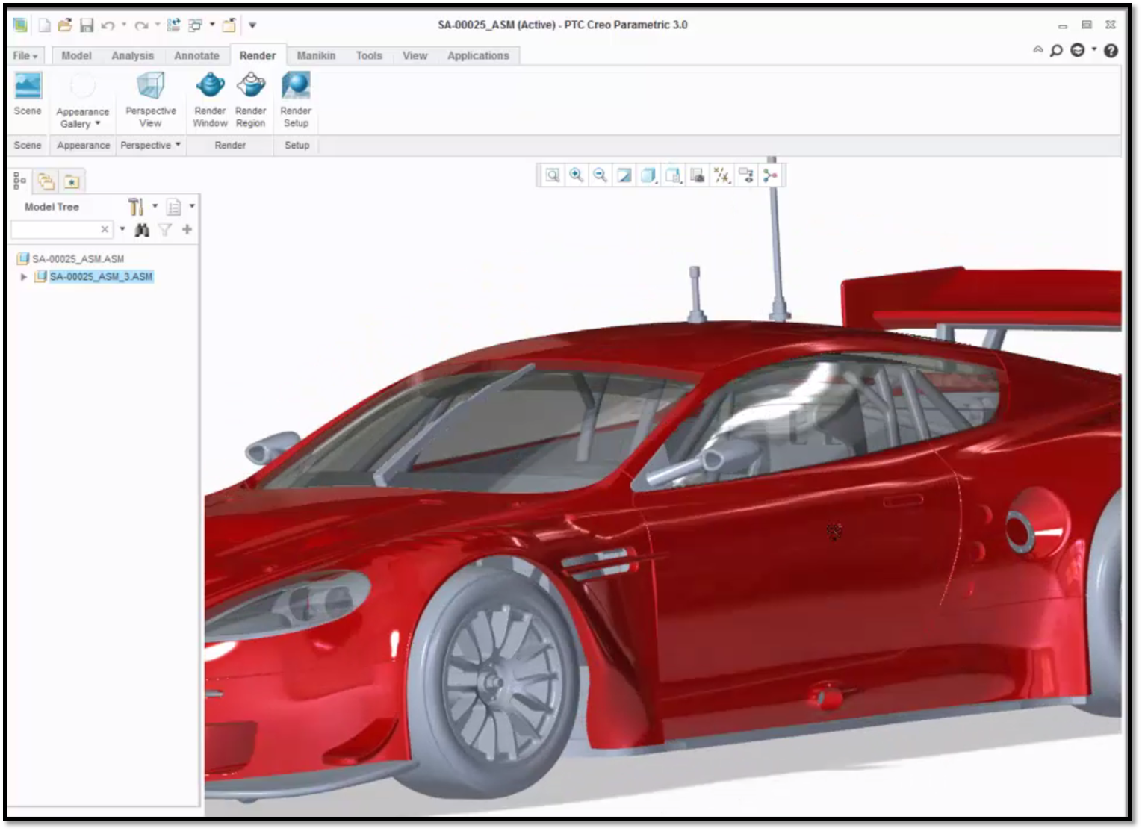Toggle the Datum Display Filters
1142x831 pixels.
tap(722, 175)
